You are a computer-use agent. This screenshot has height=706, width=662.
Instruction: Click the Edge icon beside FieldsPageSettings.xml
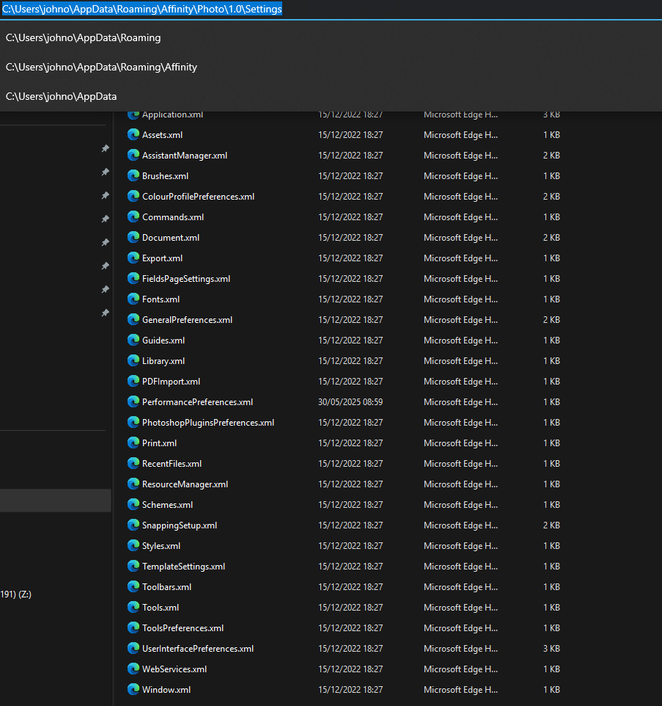point(133,278)
